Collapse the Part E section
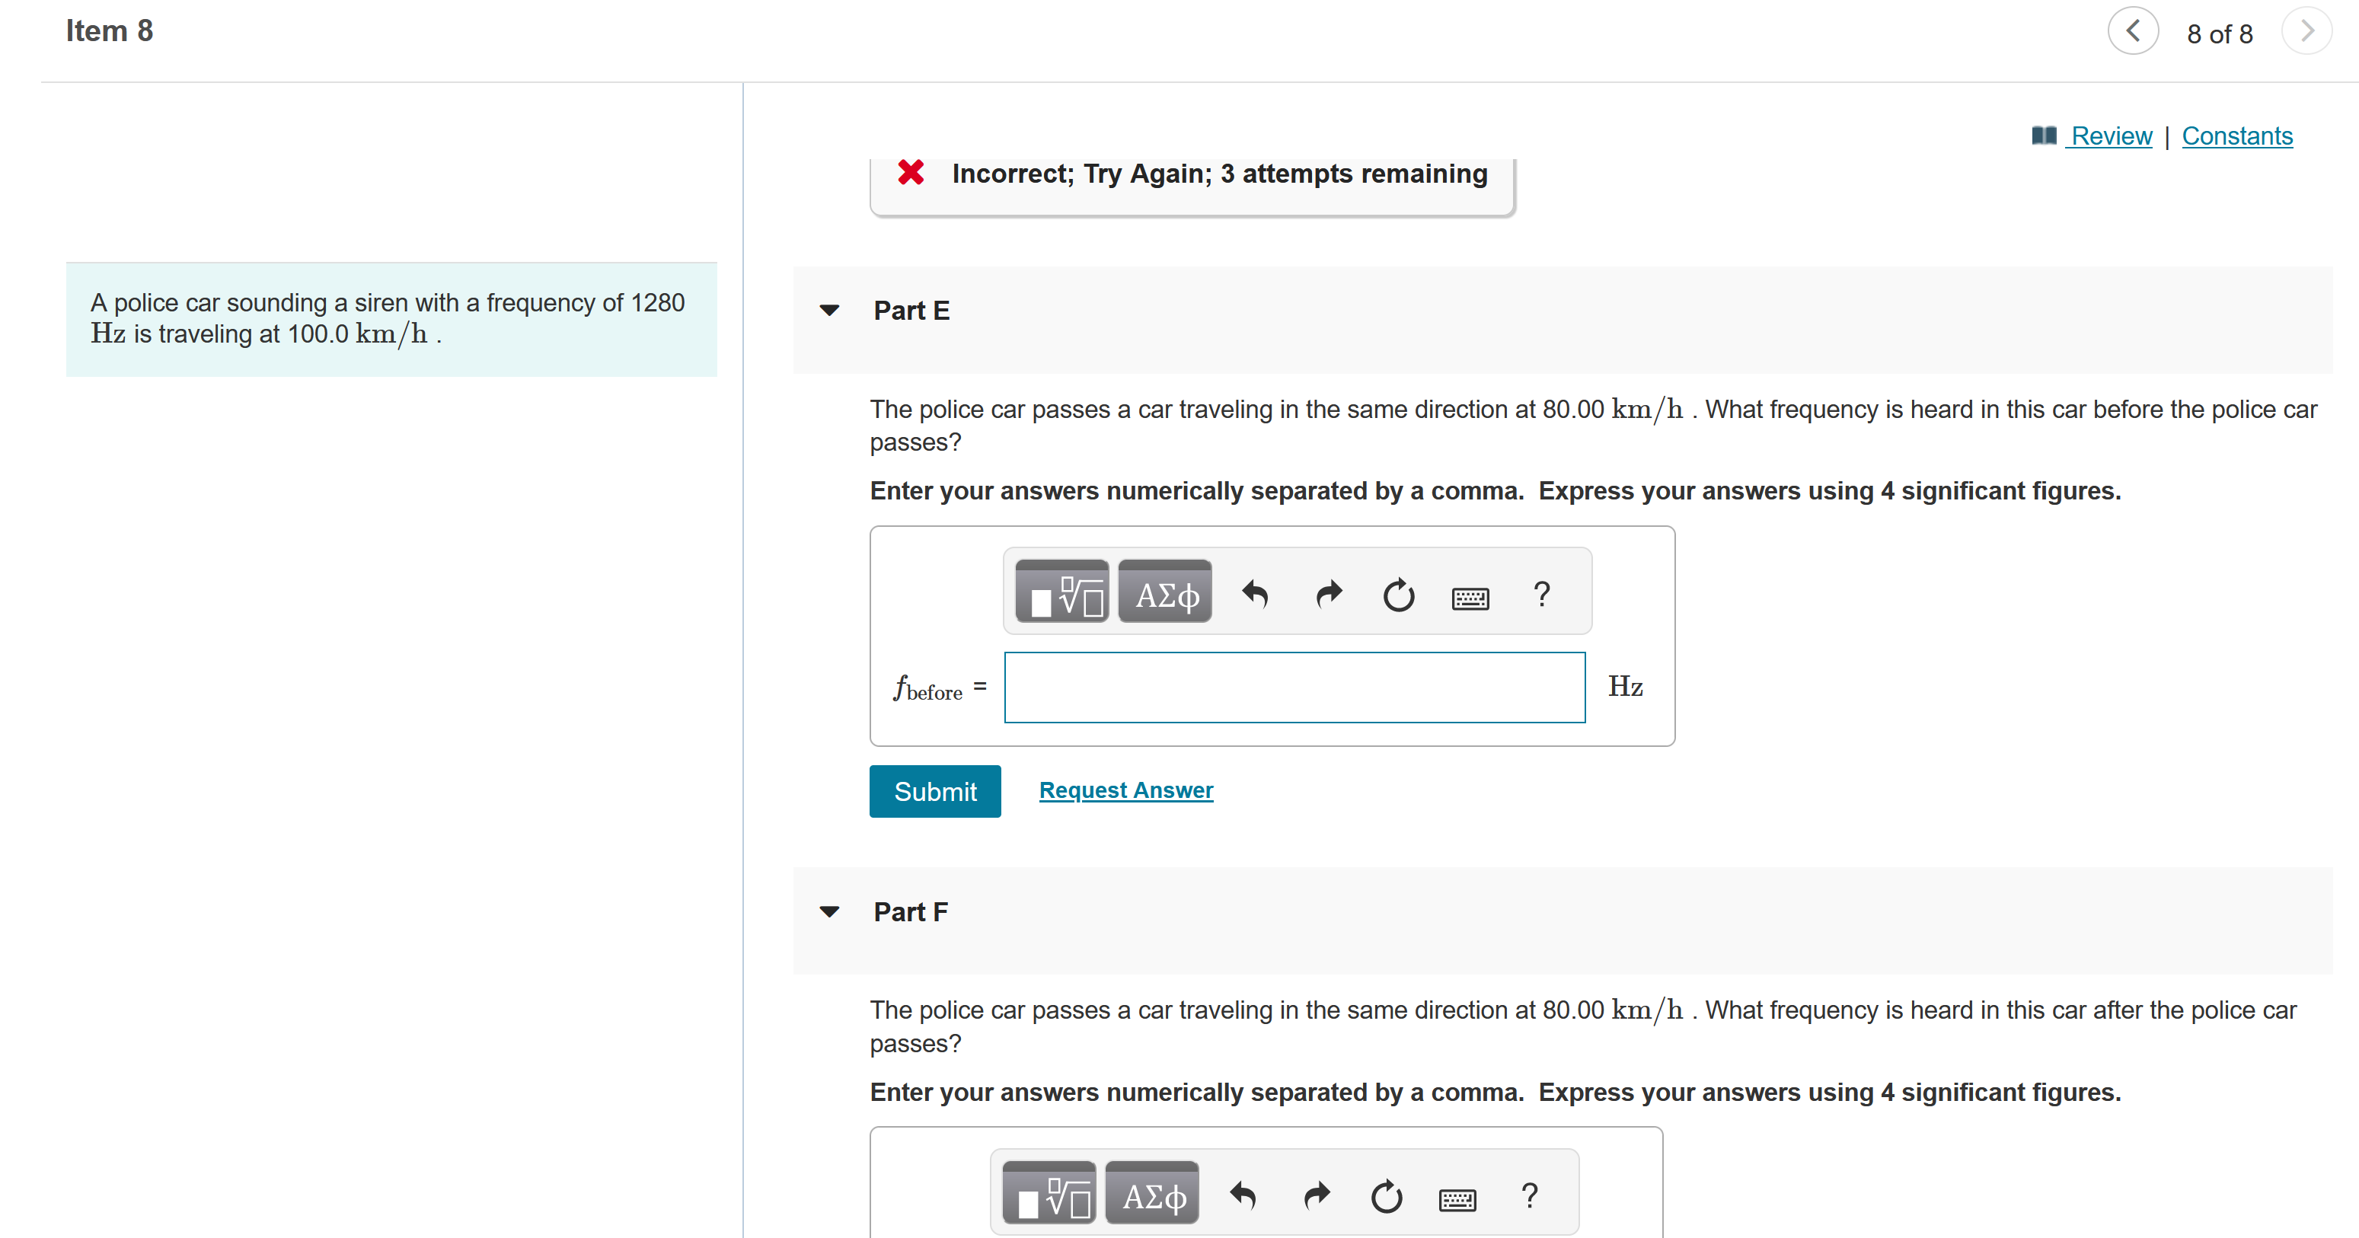The width and height of the screenshot is (2359, 1238). [x=828, y=311]
